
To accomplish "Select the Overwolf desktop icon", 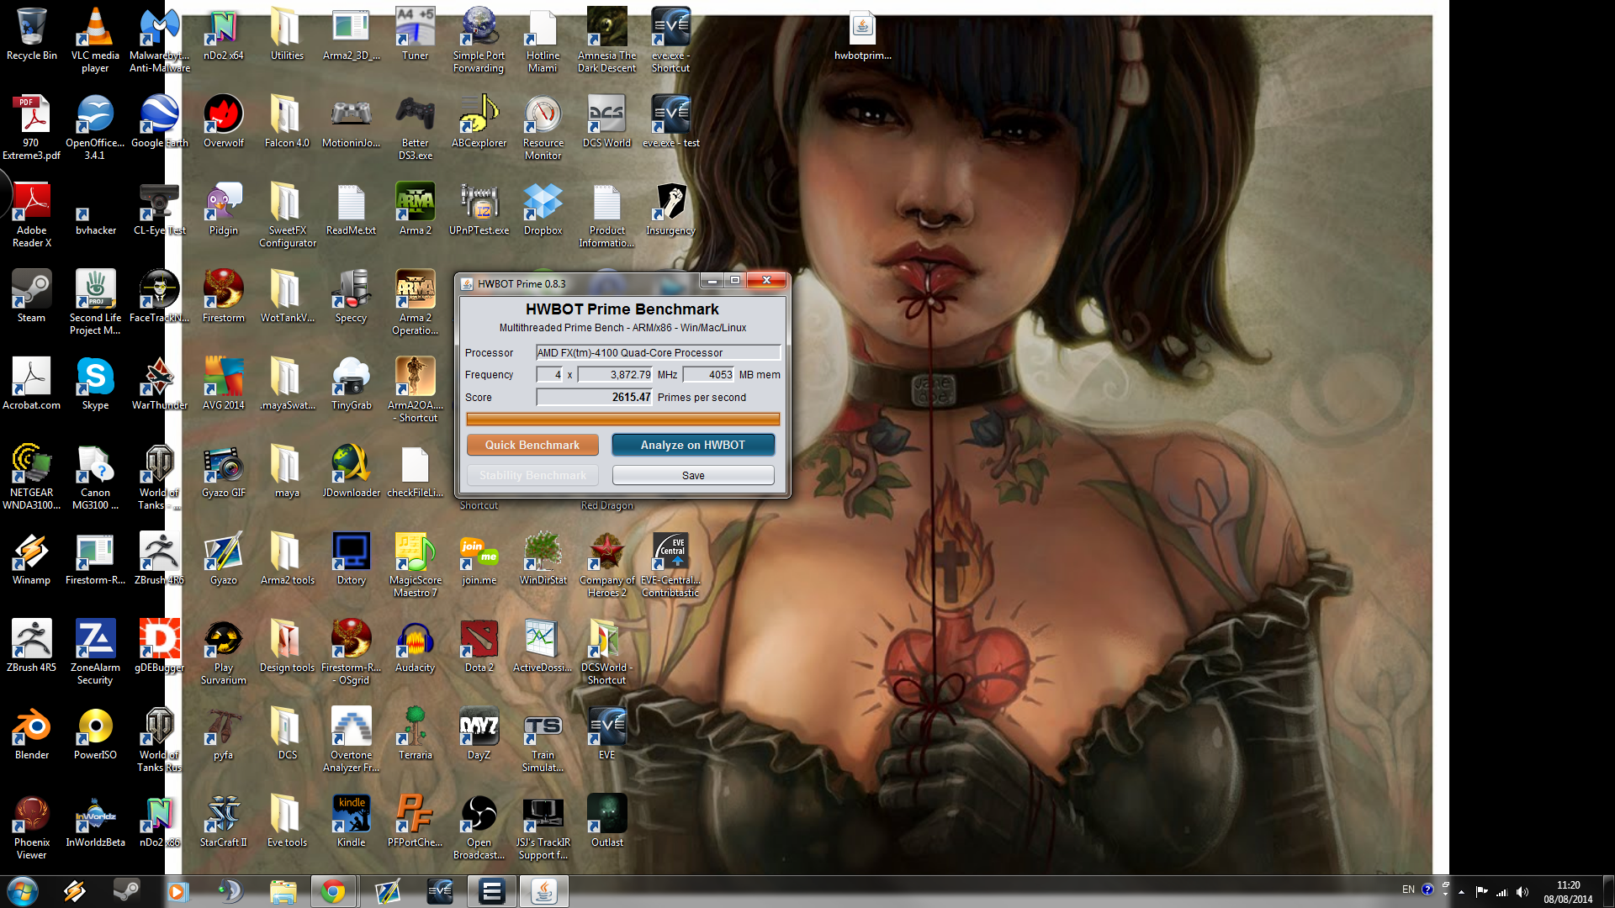I will [x=223, y=121].
